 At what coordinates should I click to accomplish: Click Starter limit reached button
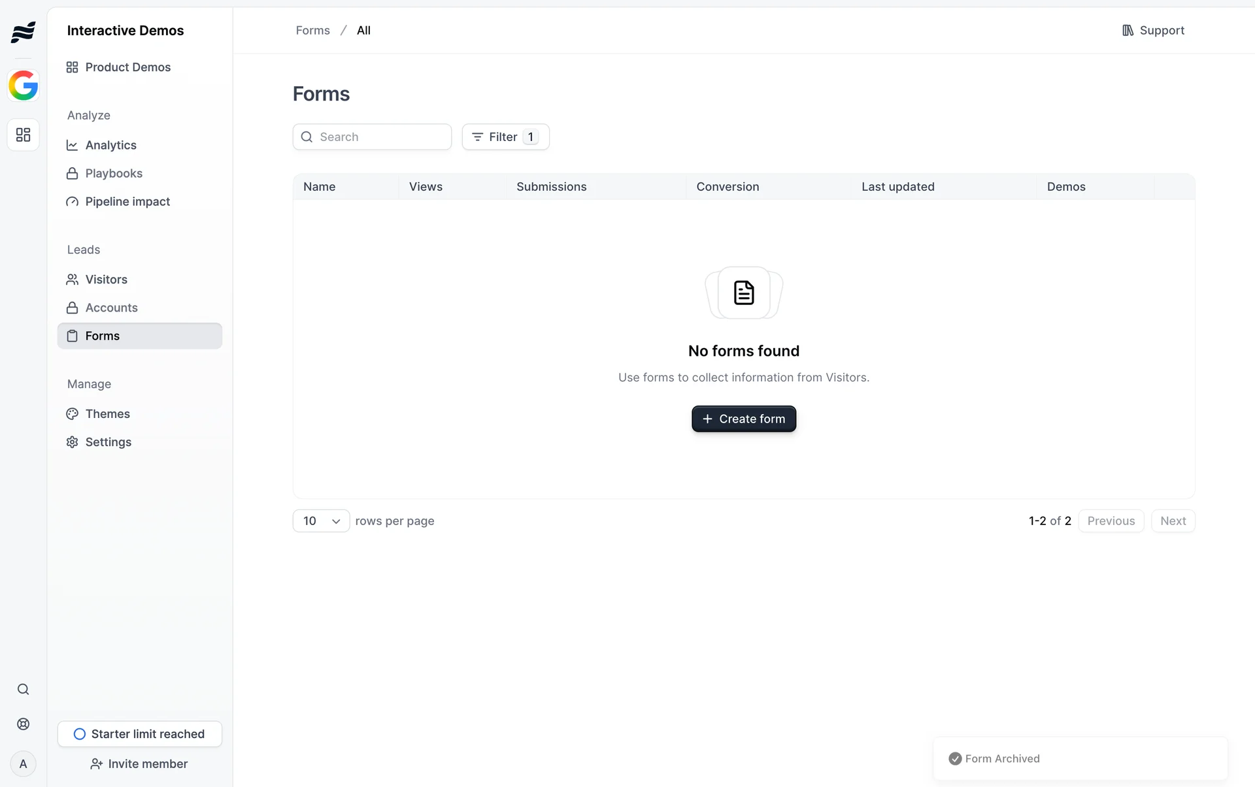coord(139,733)
